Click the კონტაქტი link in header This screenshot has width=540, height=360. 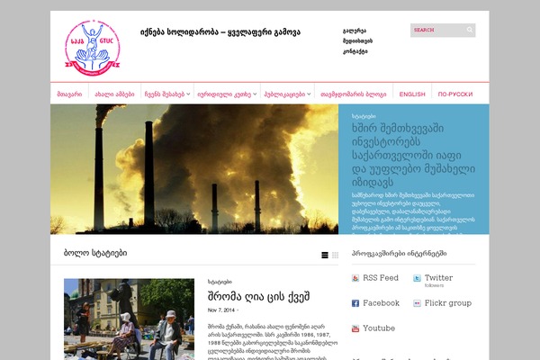pyautogui.click(x=355, y=51)
